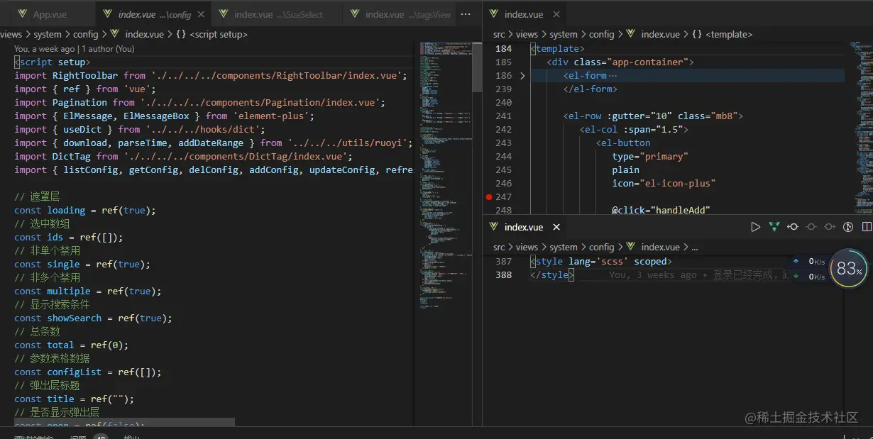
Task: Click the <style lang='scss' scoped> line
Action: coord(600,261)
